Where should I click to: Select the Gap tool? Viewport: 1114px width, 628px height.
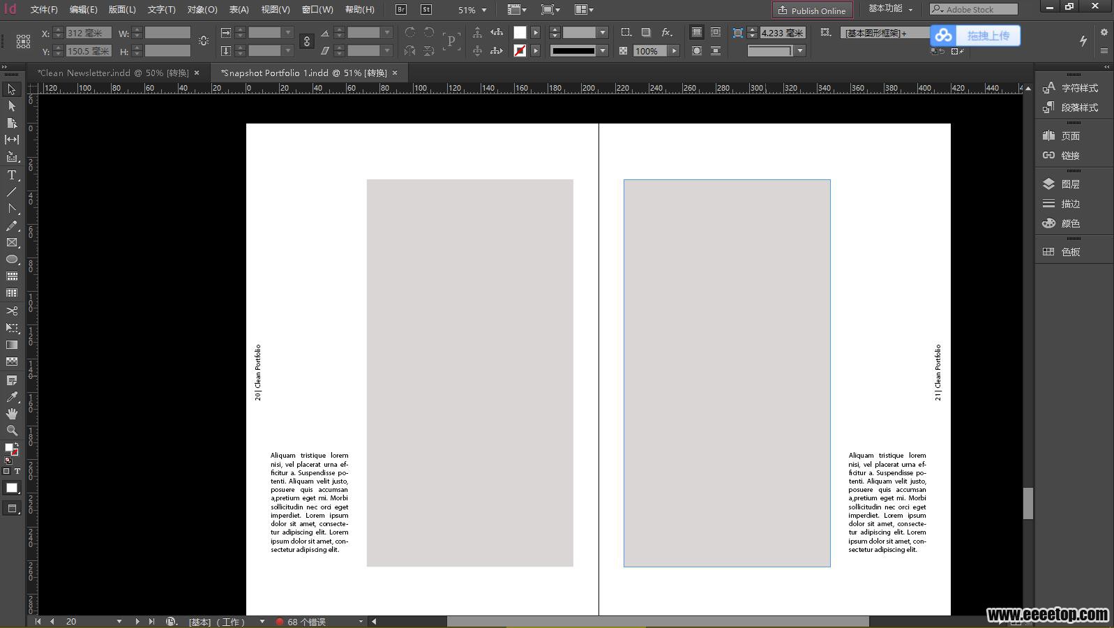click(12, 140)
